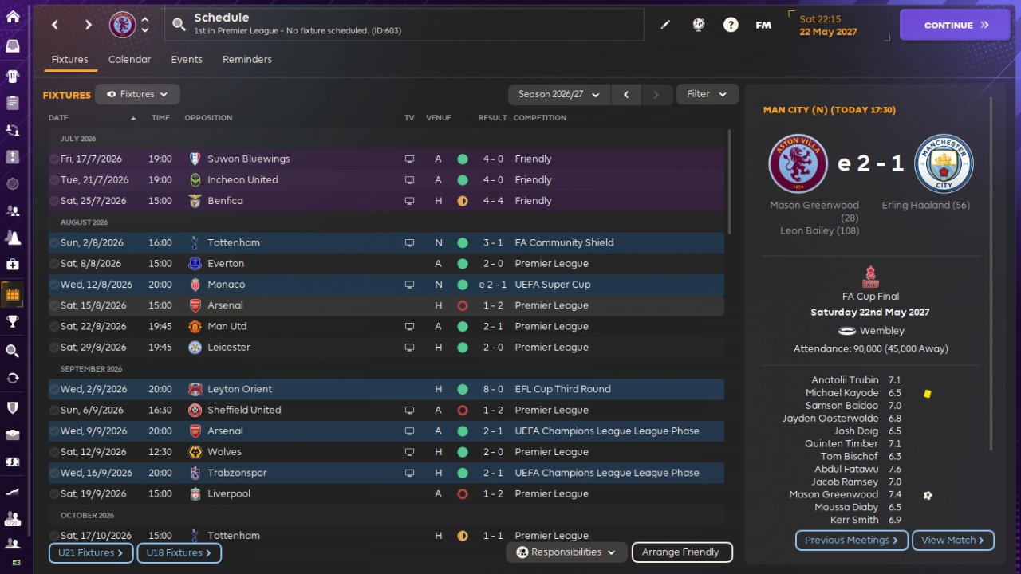Open the Medical Centre icon in sidebar
The height and width of the screenshot is (574, 1021).
coord(13,265)
